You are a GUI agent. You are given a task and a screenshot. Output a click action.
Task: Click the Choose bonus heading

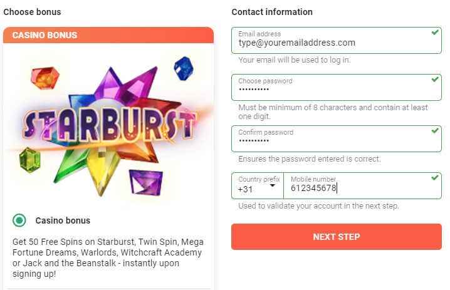coord(33,12)
